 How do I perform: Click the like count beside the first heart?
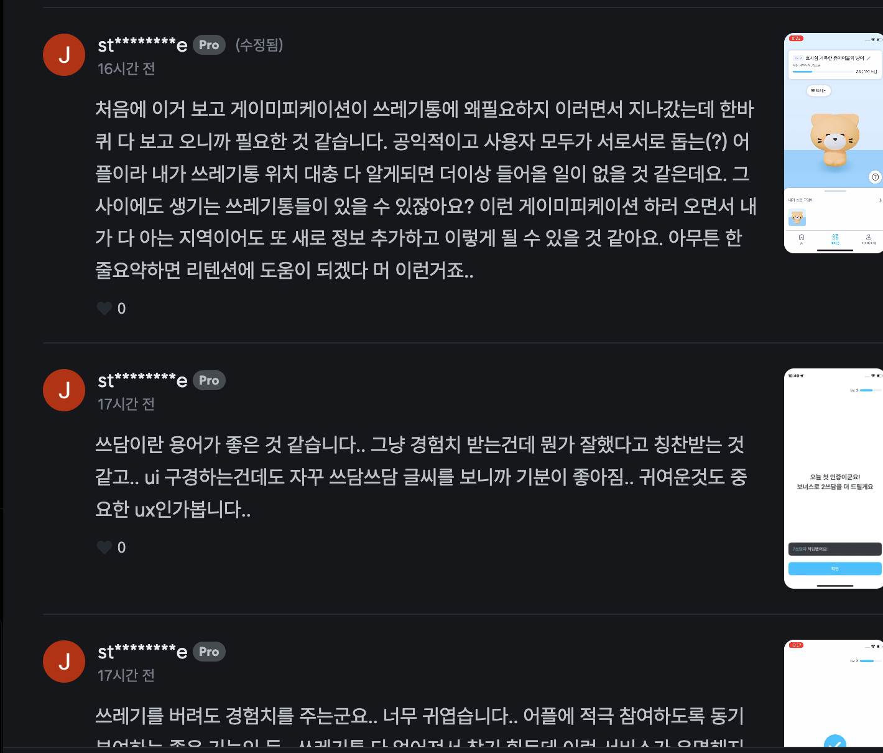122,309
